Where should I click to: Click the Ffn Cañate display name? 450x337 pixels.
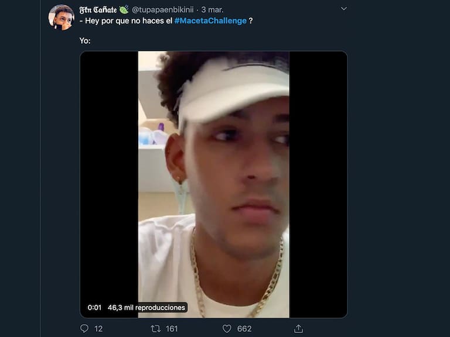tap(98, 10)
